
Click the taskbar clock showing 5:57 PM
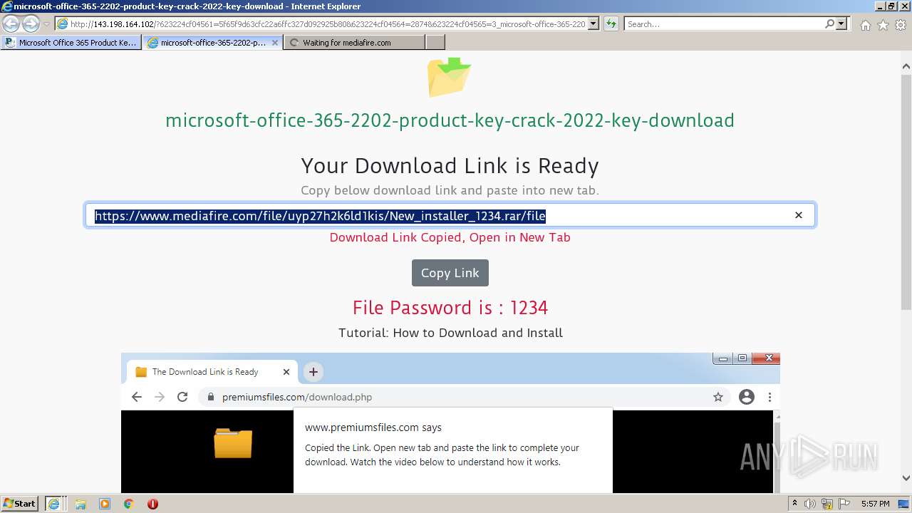point(875,504)
